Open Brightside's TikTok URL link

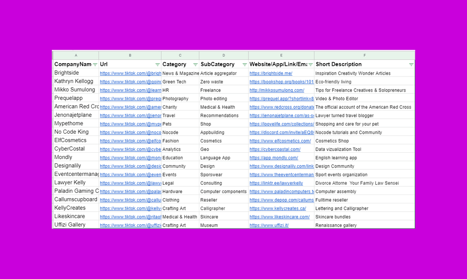131,73
